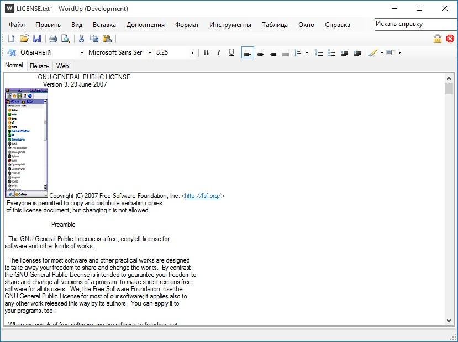Screen dimensions: 458x342
Task: Open the Вставка menu
Action: pyautogui.click(x=104, y=25)
